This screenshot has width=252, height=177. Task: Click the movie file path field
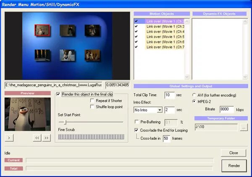[53, 85]
